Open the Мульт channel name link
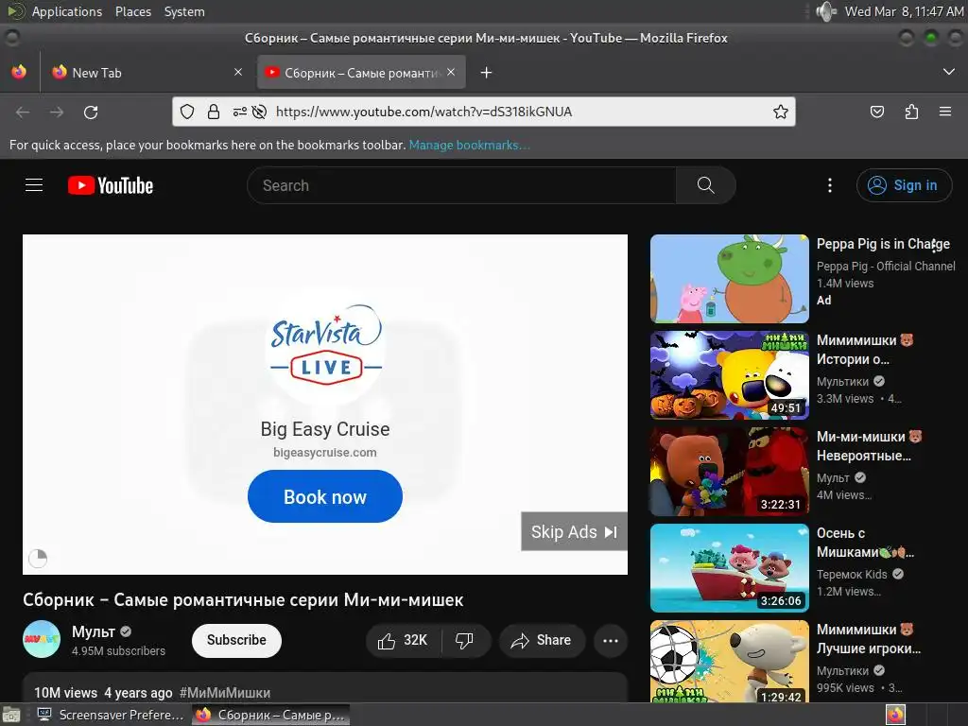 click(94, 631)
